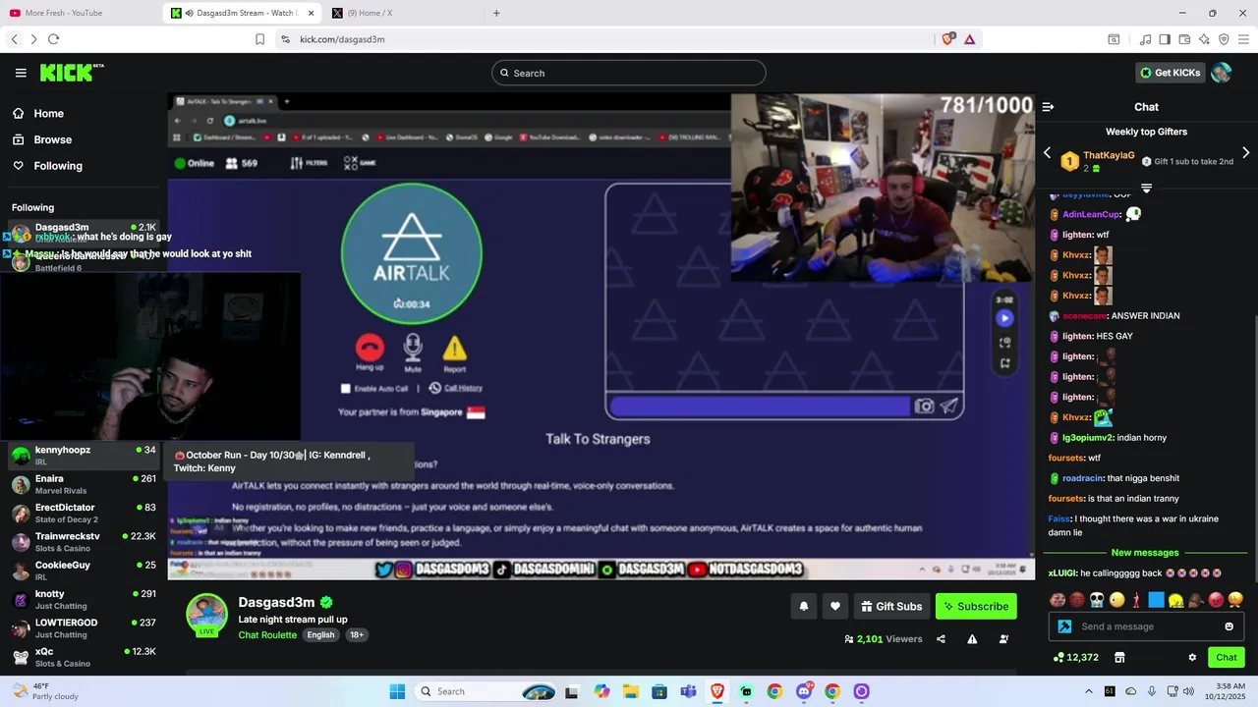Open the Brave main menu

pyautogui.click(x=1243, y=39)
